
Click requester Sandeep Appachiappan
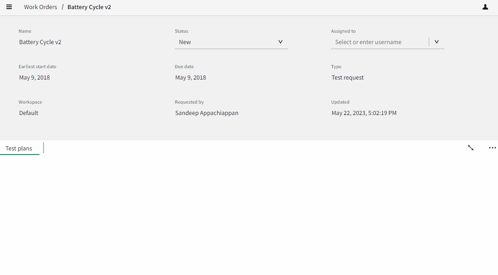pos(207,113)
